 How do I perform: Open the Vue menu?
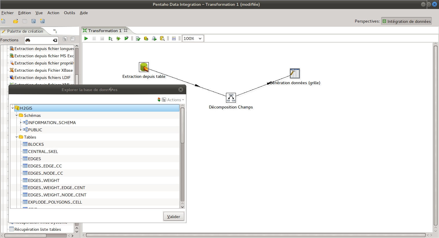click(39, 13)
